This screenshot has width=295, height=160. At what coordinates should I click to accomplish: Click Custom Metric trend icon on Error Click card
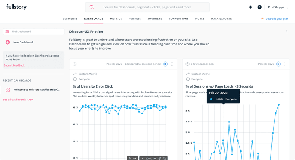pos(75,74)
